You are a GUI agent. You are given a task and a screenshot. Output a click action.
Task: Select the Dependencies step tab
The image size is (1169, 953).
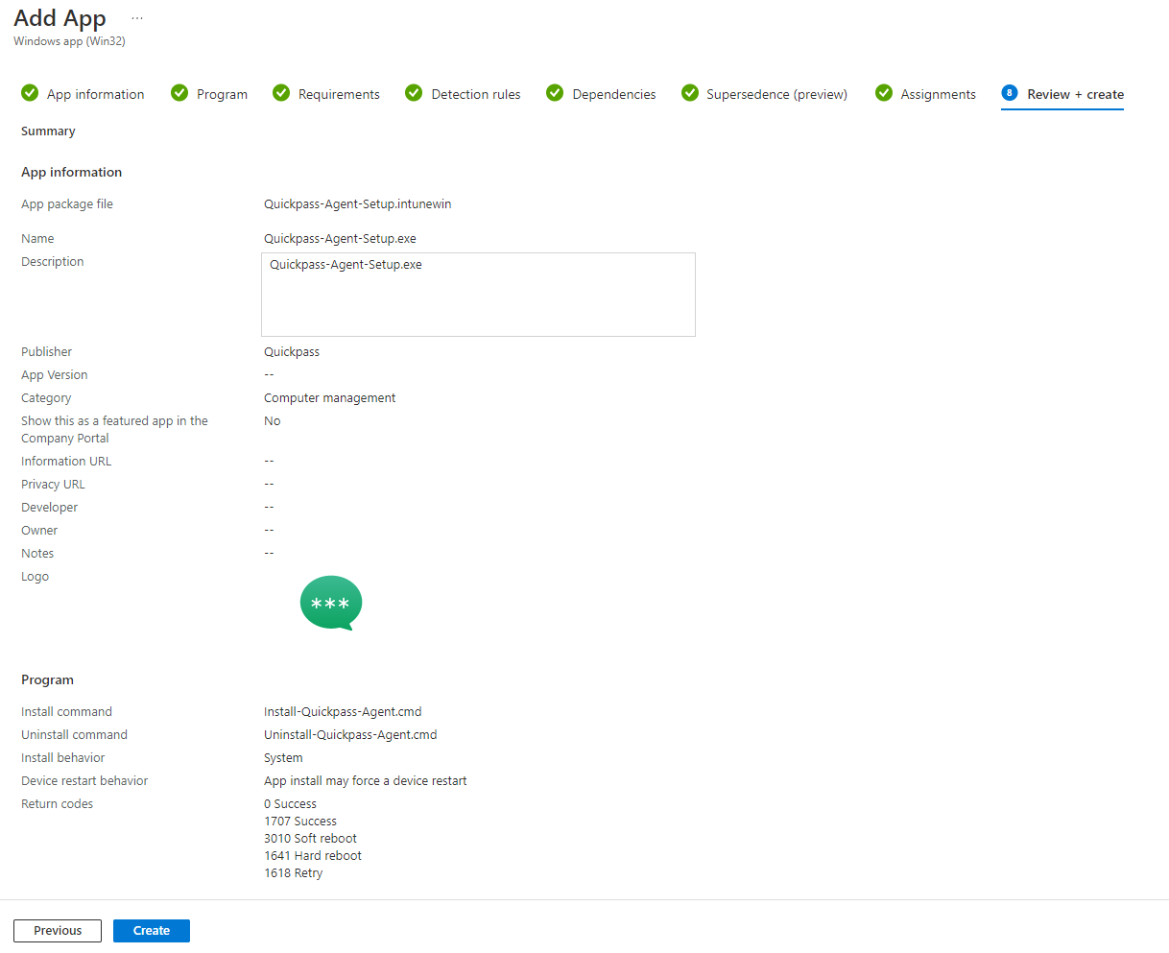pyautogui.click(x=602, y=94)
